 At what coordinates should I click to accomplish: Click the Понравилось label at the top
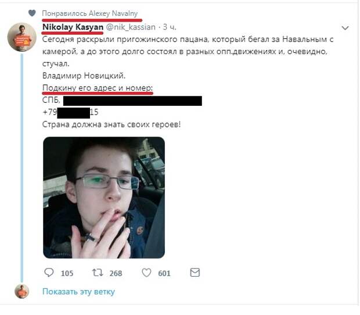[x=64, y=13]
